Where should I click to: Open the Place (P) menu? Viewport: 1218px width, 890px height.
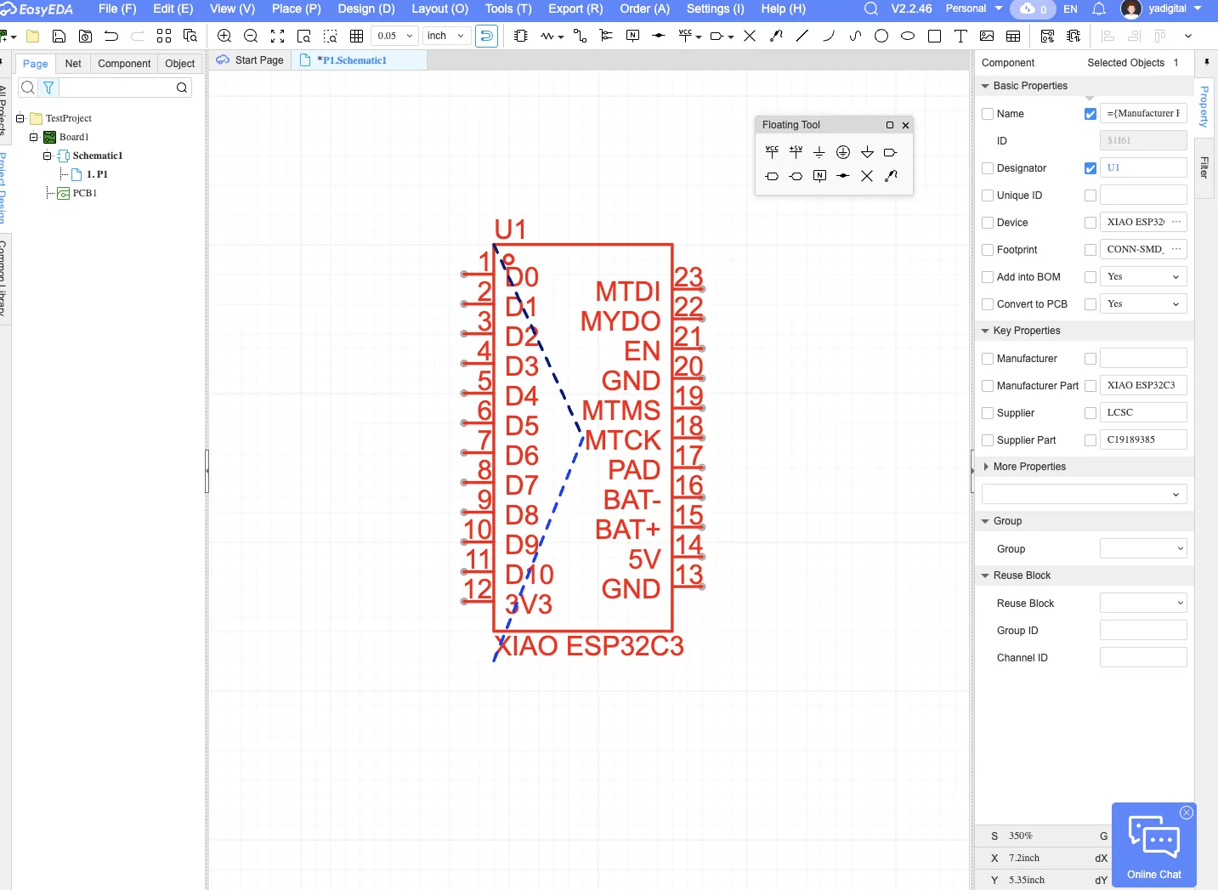[296, 9]
